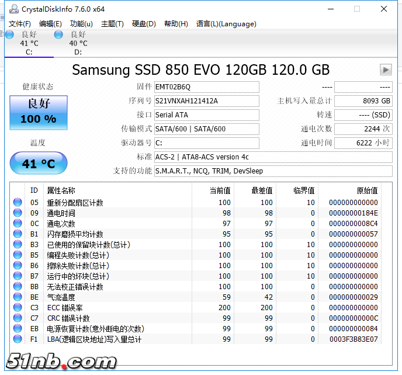Click the serial number field S21VNXAH121412A

click(206, 101)
